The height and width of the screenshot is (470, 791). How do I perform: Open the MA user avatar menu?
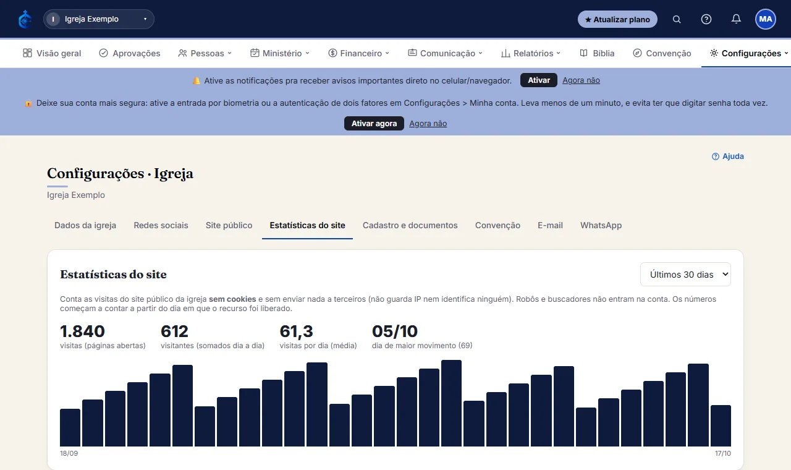pyautogui.click(x=766, y=19)
